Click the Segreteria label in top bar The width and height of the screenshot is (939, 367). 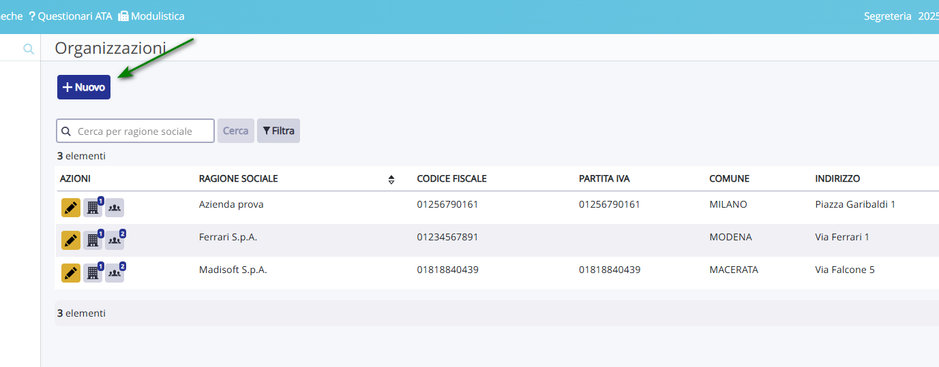(887, 16)
